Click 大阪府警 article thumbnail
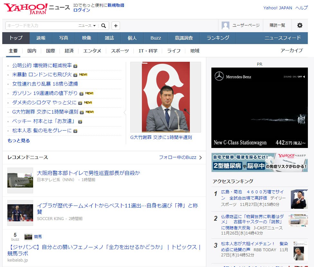314x267 pixels. click(20, 180)
